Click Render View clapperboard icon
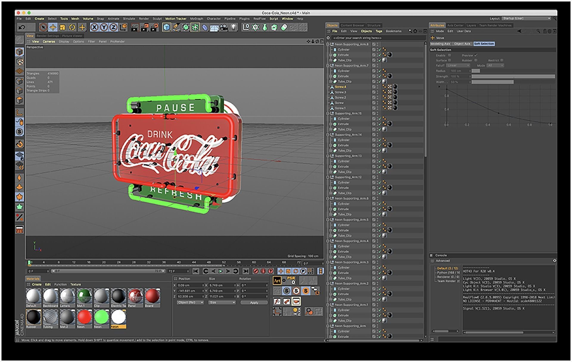Screen dimensions: 572x362 (x=135, y=27)
